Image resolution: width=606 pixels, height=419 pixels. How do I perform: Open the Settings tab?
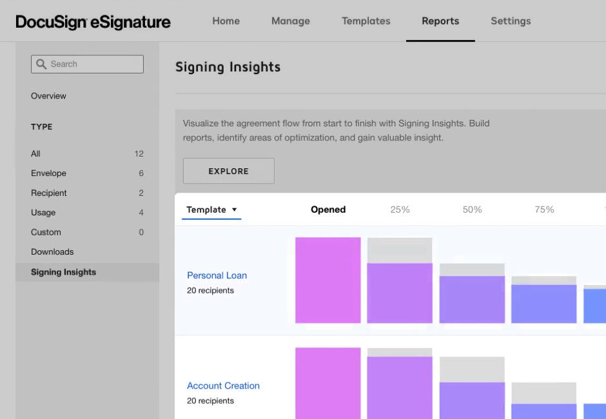click(511, 21)
